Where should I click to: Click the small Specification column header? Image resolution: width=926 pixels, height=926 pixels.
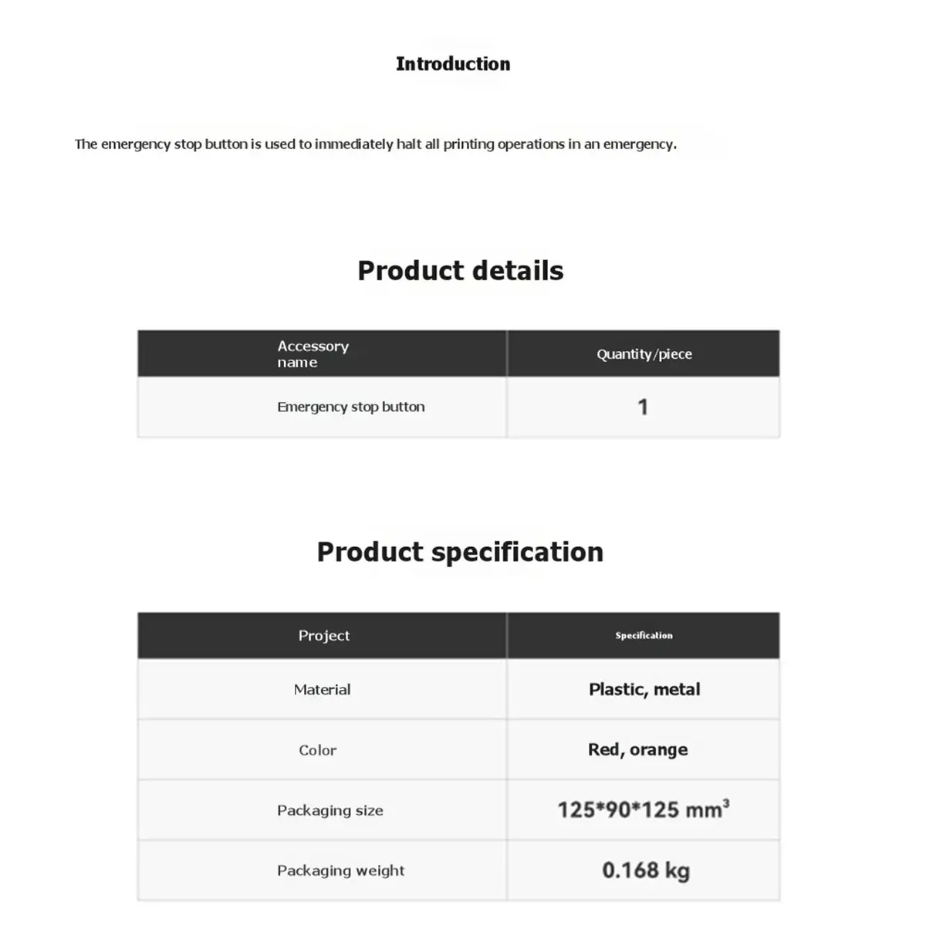644,636
